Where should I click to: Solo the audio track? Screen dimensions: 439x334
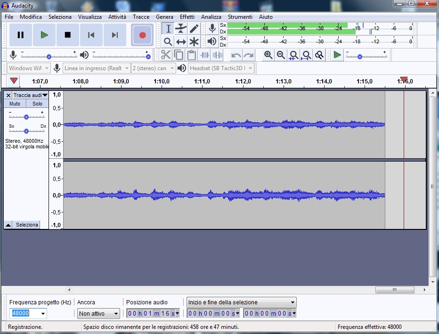(x=37, y=104)
